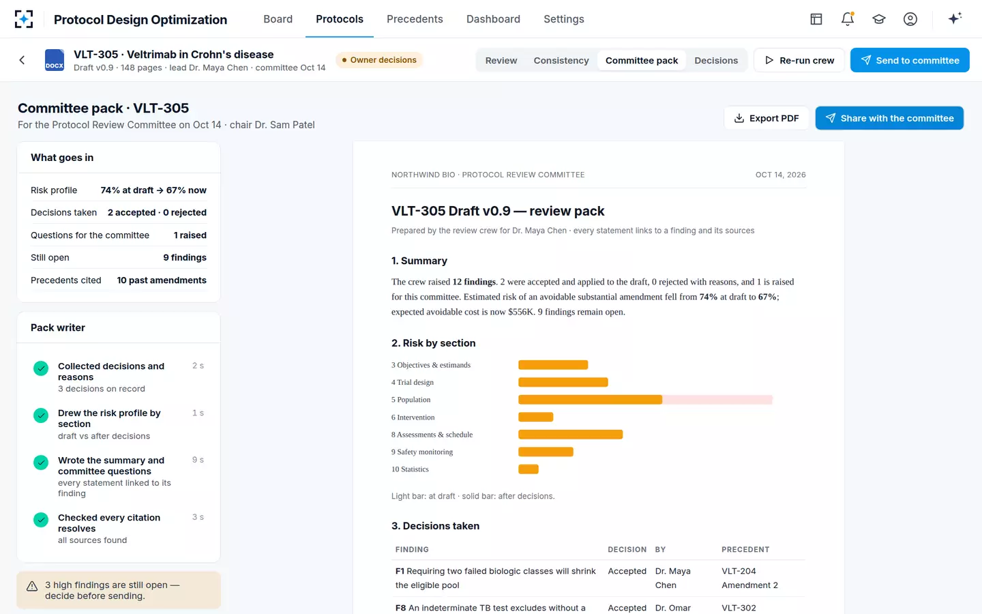Screen dimensions: 982x614
Task: Click green check beside Collected decisions and reasons
Action: 41,368
